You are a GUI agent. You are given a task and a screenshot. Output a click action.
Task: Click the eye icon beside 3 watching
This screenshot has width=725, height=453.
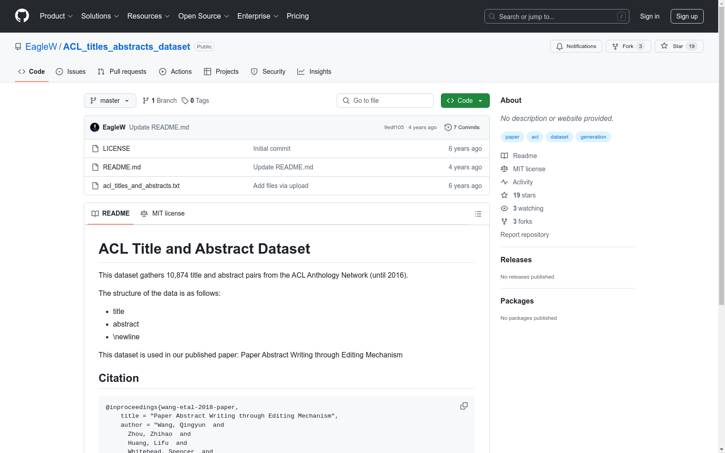[504, 208]
